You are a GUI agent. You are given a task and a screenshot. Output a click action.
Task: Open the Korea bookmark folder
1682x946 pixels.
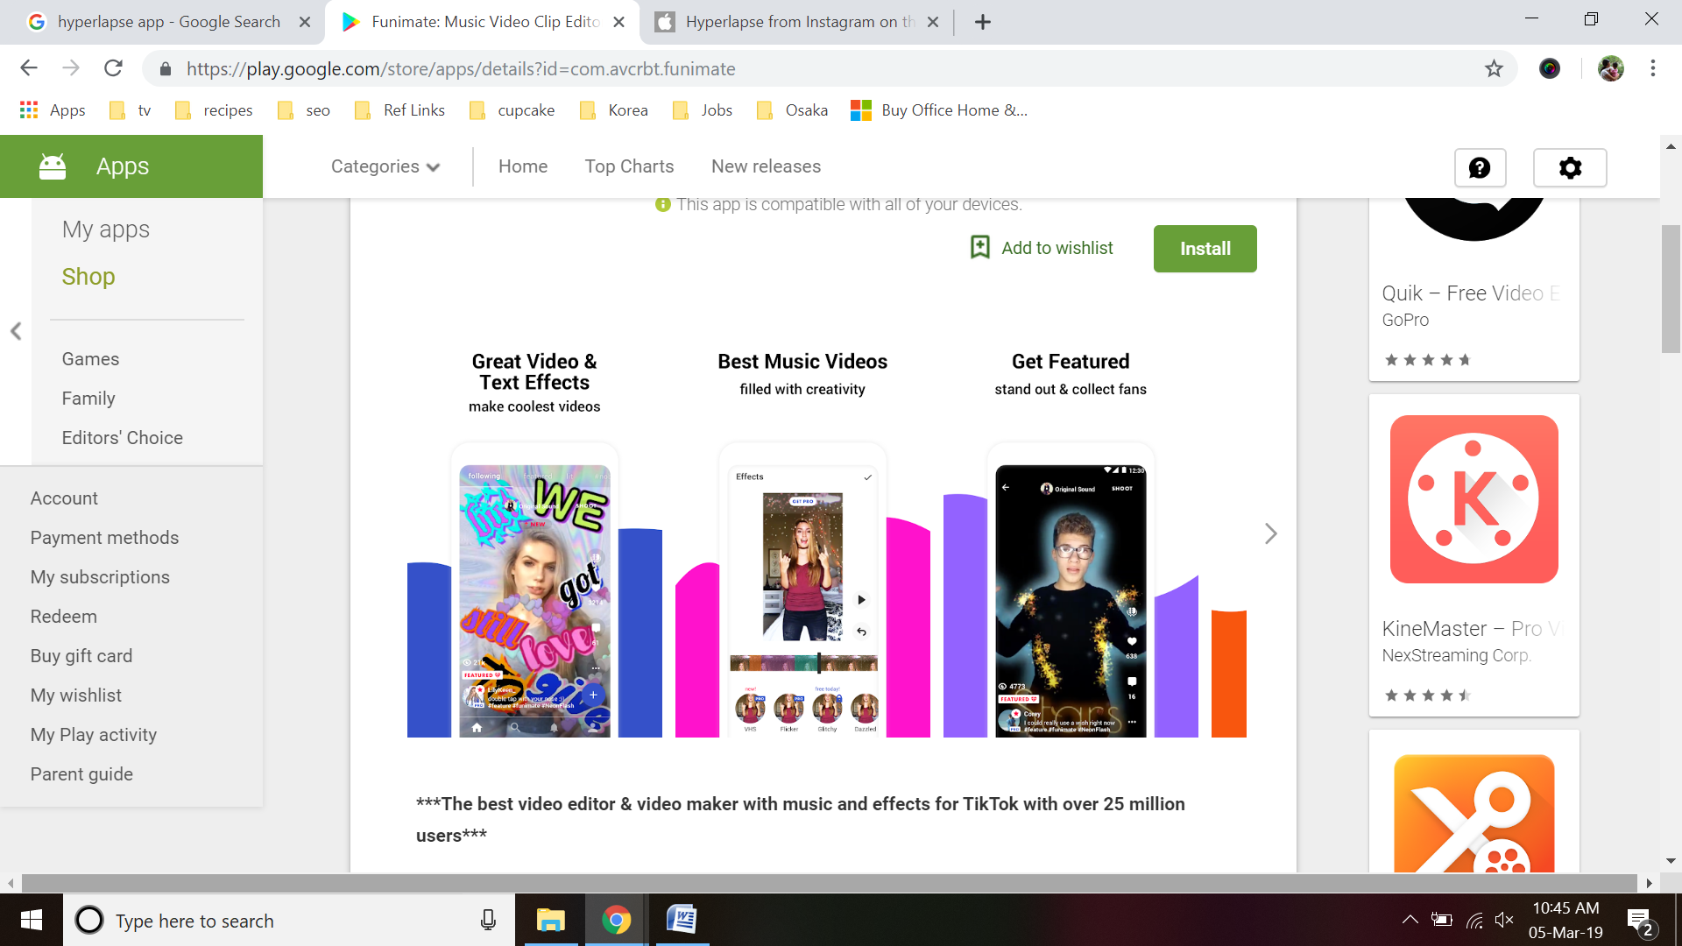(x=614, y=110)
